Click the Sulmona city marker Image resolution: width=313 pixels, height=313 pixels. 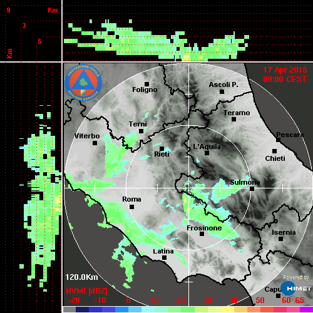coord(252,188)
